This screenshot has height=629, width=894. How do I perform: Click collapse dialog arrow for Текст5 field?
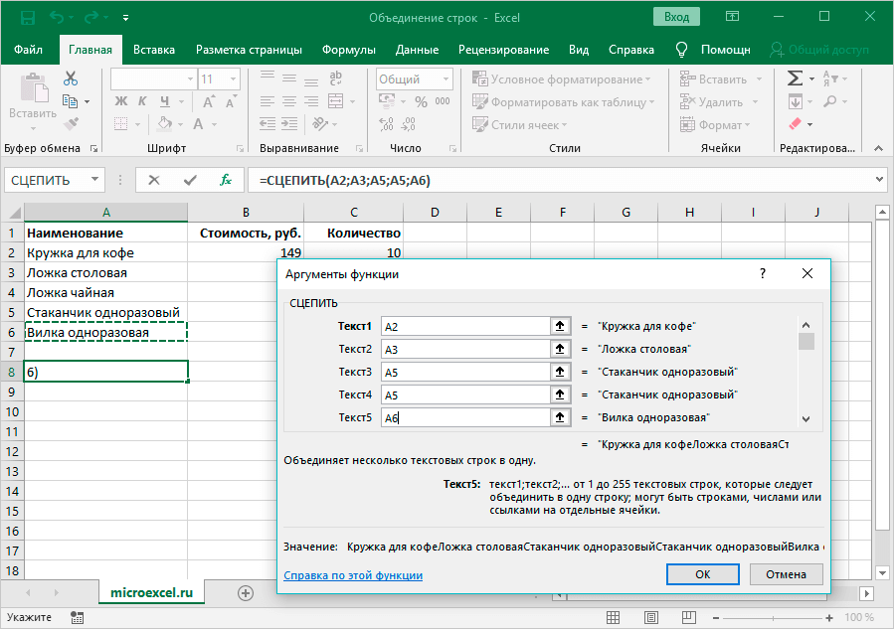point(560,417)
